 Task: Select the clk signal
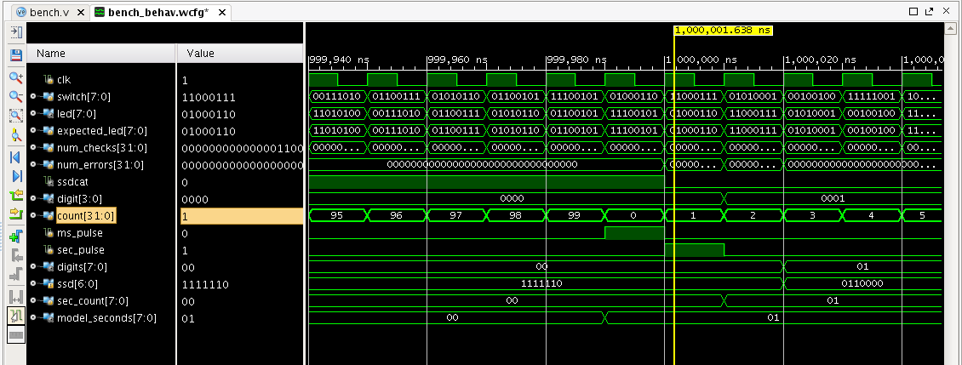click(x=64, y=80)
